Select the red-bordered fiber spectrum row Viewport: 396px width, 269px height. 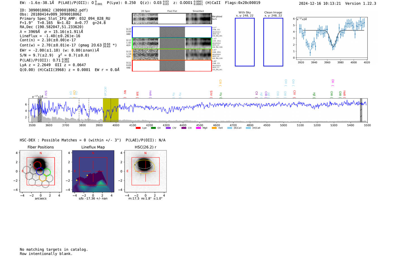point(172,66)
